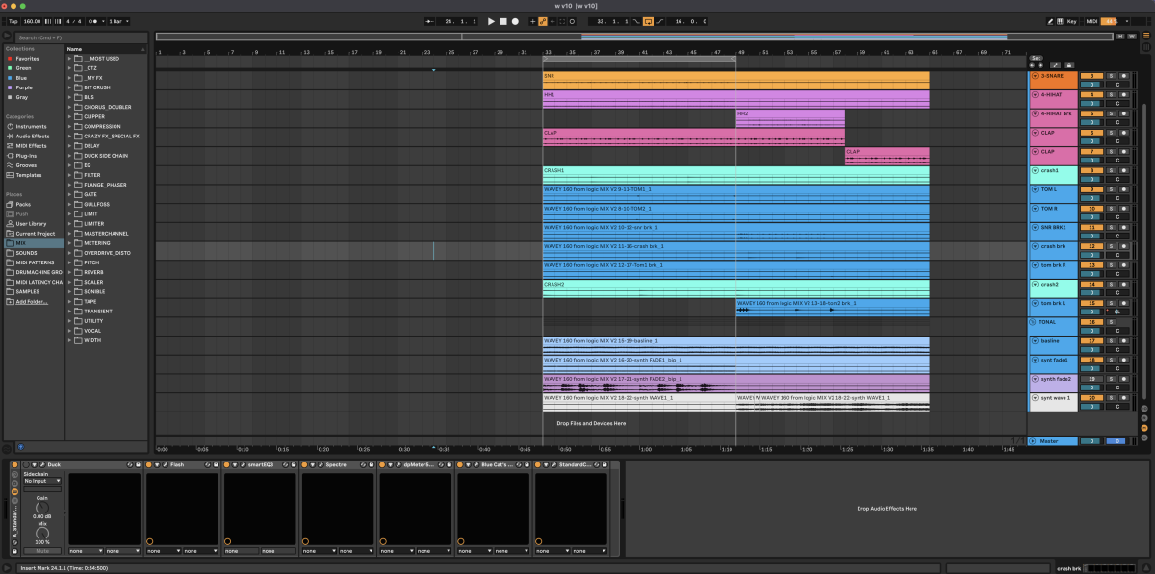Arm the arrangement Record button
Viewport: 1155px width, 574px height.
(515, 20)
